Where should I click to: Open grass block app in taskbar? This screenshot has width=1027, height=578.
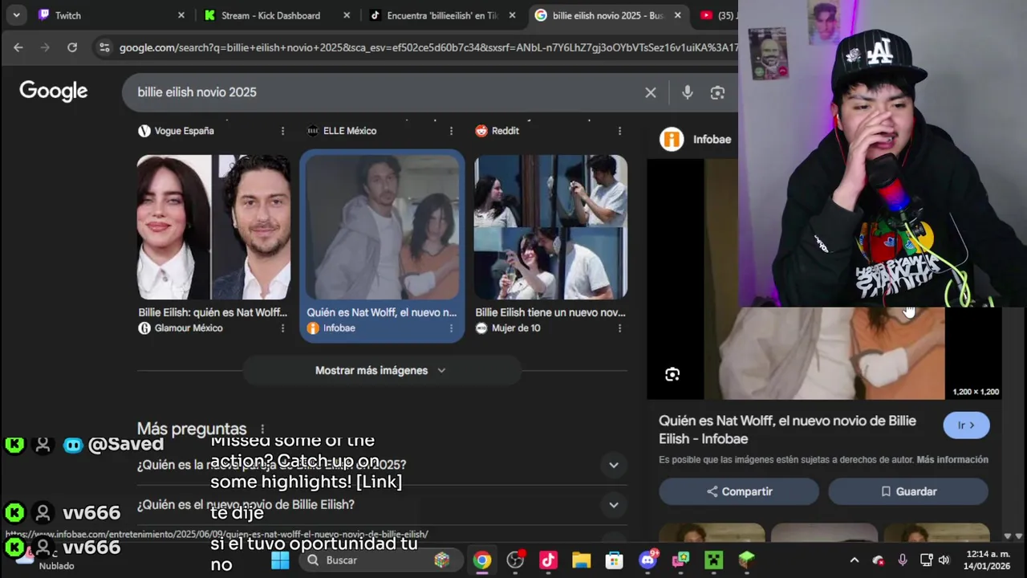(x=746, y=560)
